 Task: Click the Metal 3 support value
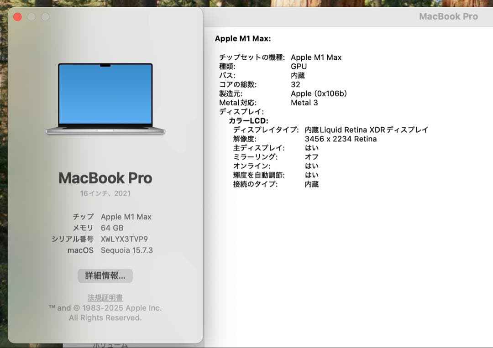(x=304, y=103)
